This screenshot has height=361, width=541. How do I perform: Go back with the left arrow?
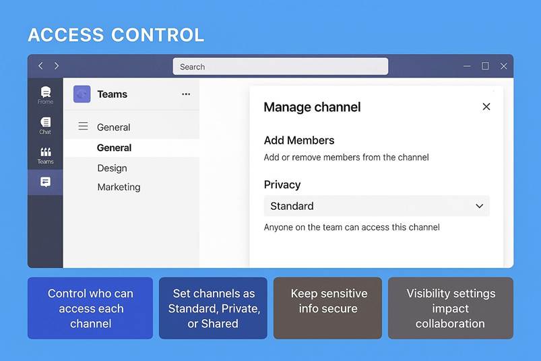pos(40,66)
